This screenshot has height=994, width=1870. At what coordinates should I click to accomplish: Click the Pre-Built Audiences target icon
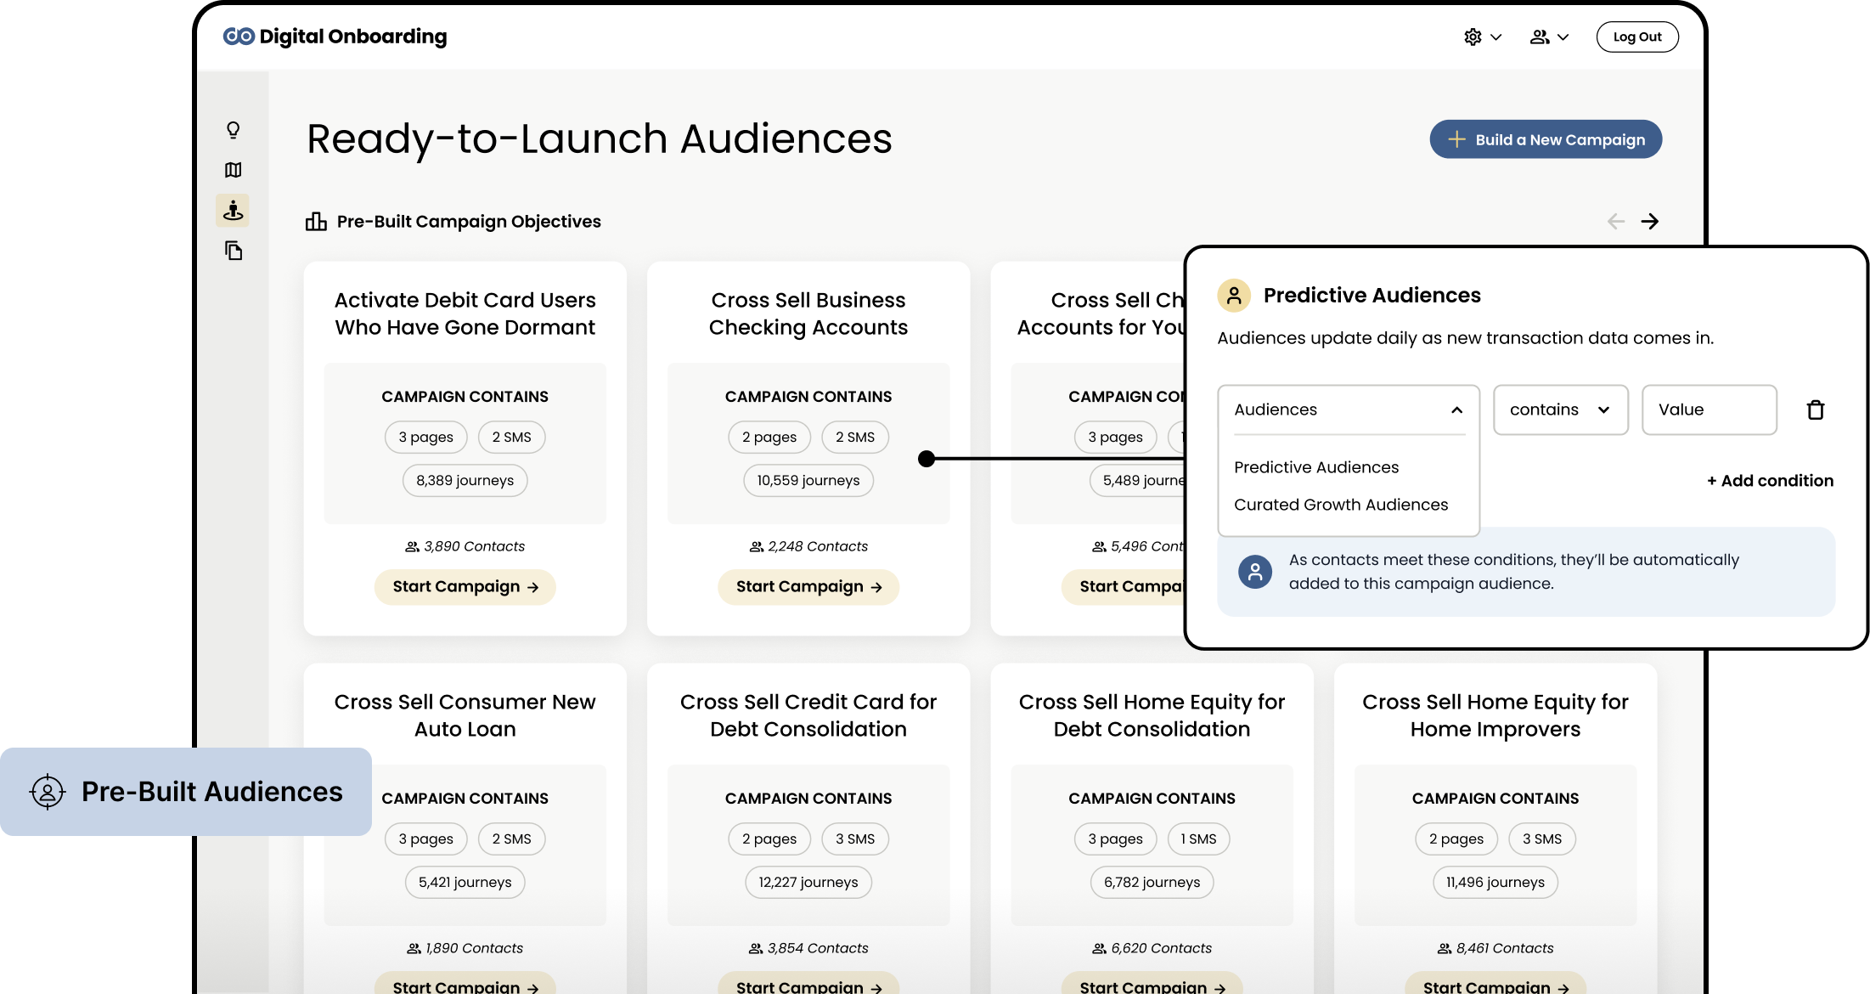[x=48, y=792]
